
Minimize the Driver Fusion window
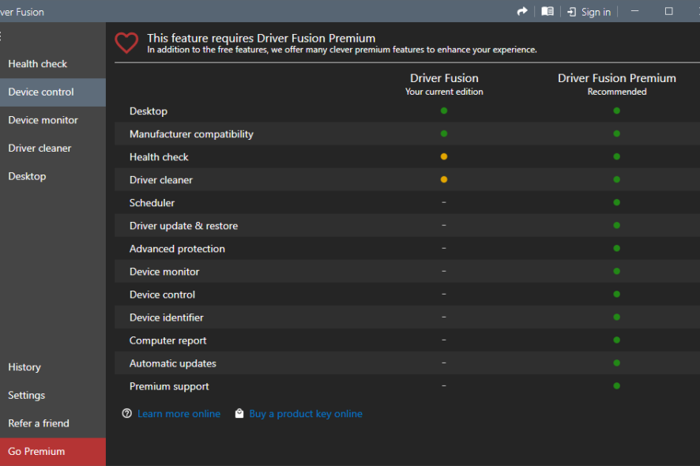click(x=634, y=11)
